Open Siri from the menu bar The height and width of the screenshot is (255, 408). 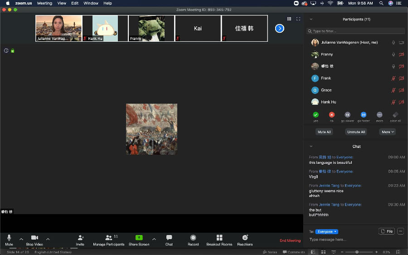tap(391, 3)
